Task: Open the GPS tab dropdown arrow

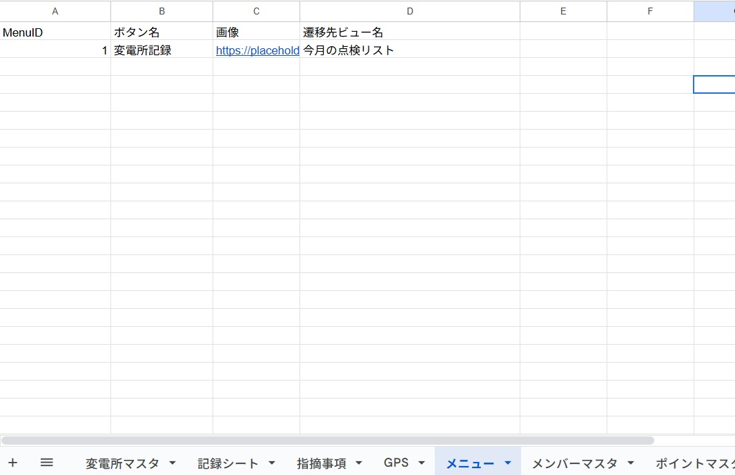Action: click(422, 463)
